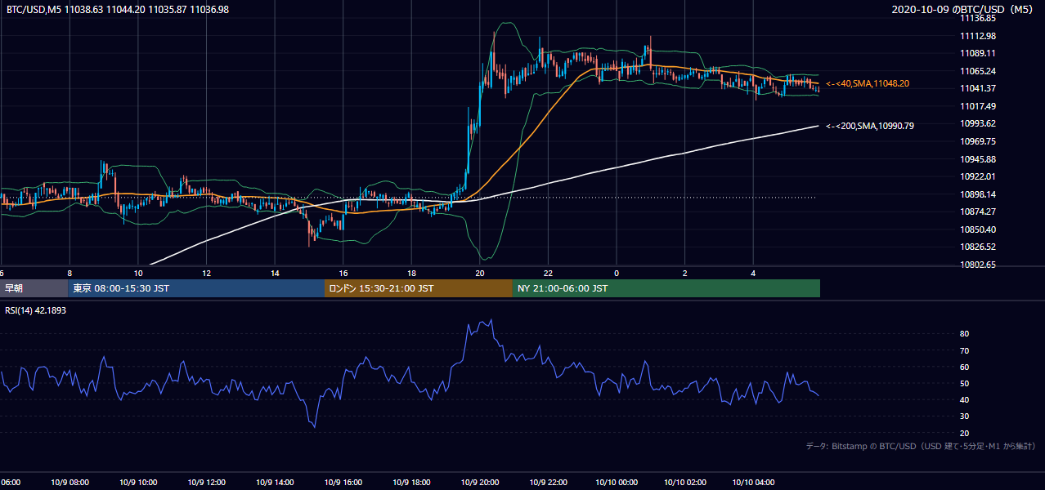The height and width of the screenshot is (490, 1045).
Task: Click price axis label 11136.85
Action: 977,18
